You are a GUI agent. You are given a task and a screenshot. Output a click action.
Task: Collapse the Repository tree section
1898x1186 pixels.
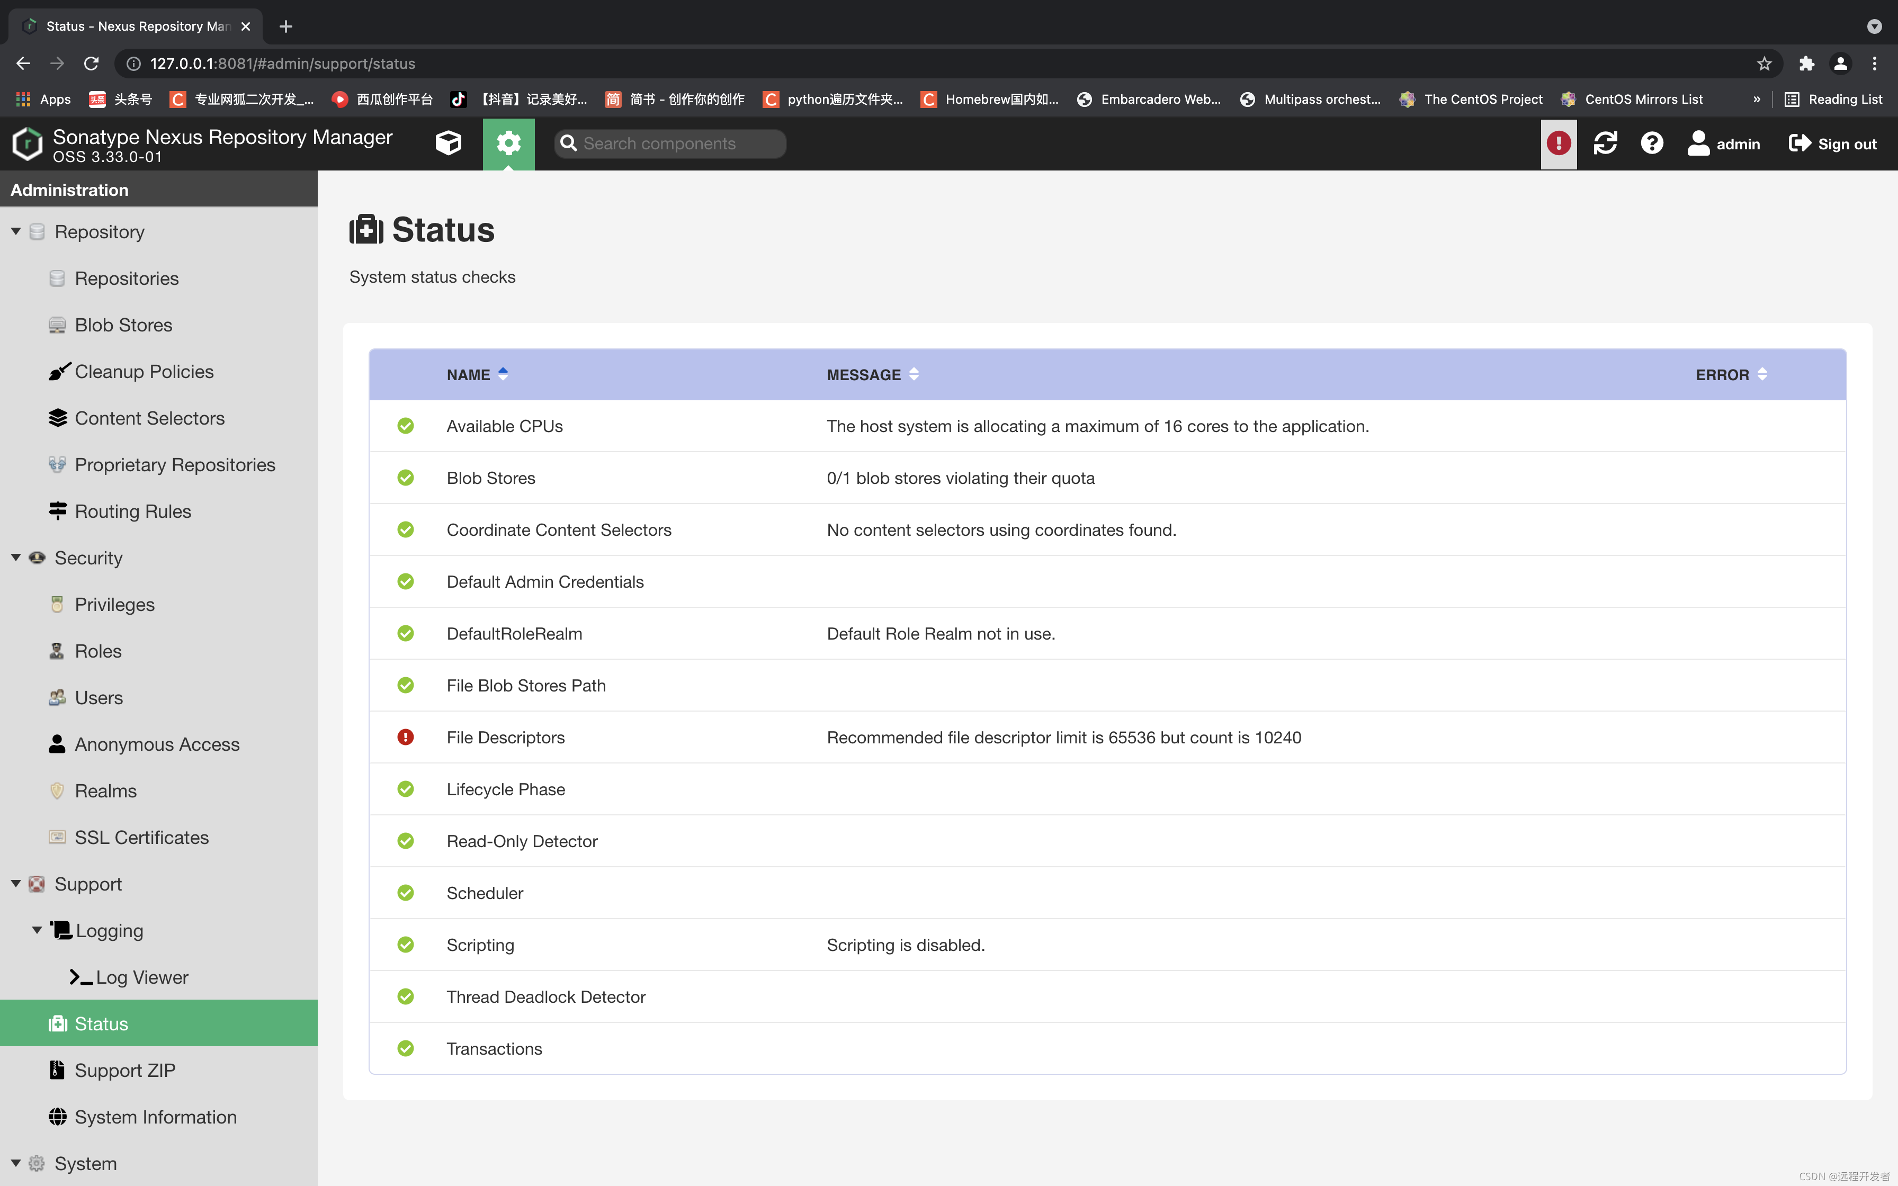tap(16, 231)
